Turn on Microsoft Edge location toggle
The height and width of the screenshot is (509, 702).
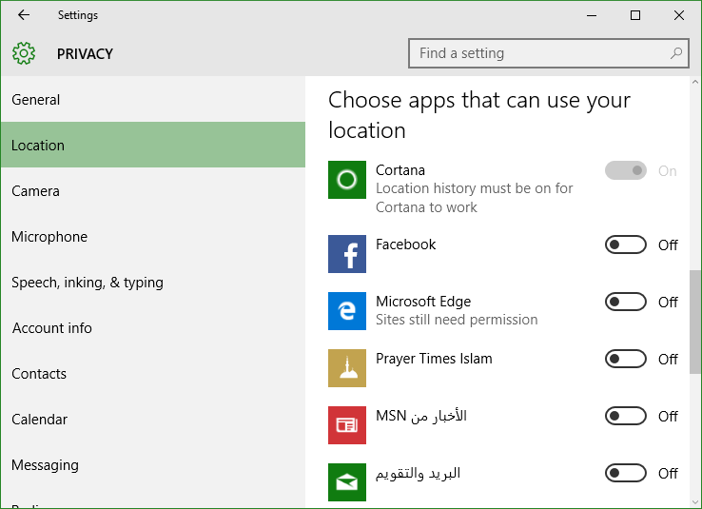626,302
